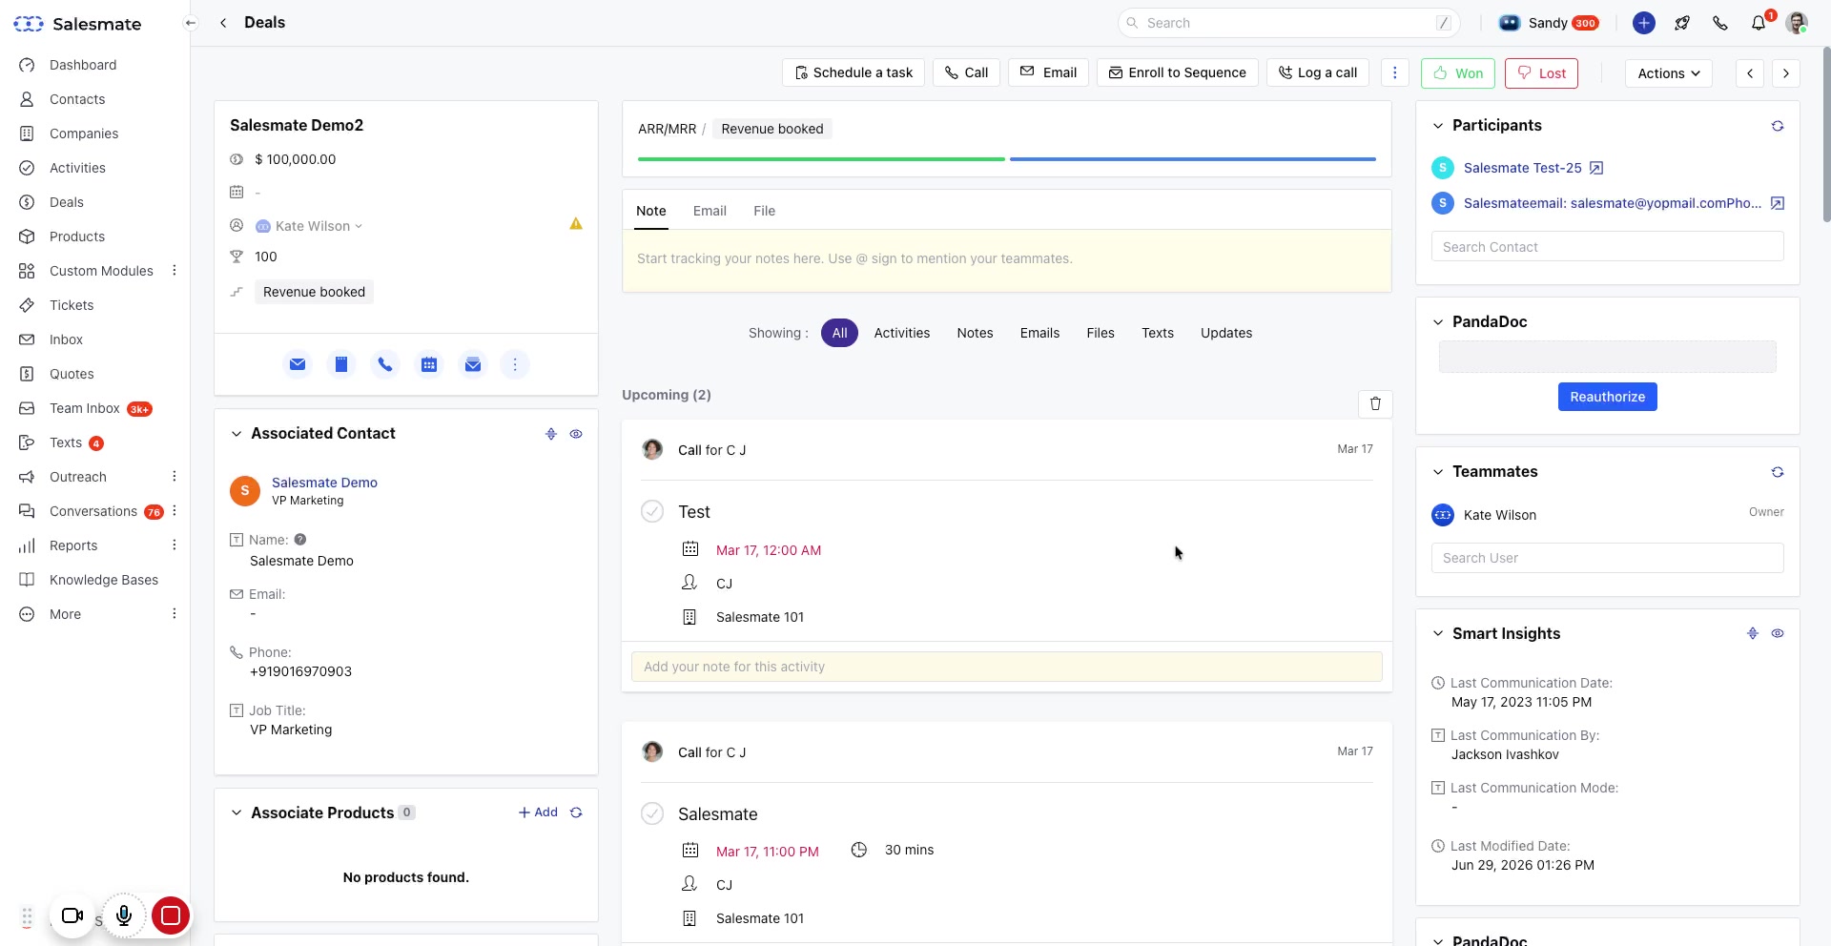Call from deal quick actions
The image size is (1831, 946).
385,364
